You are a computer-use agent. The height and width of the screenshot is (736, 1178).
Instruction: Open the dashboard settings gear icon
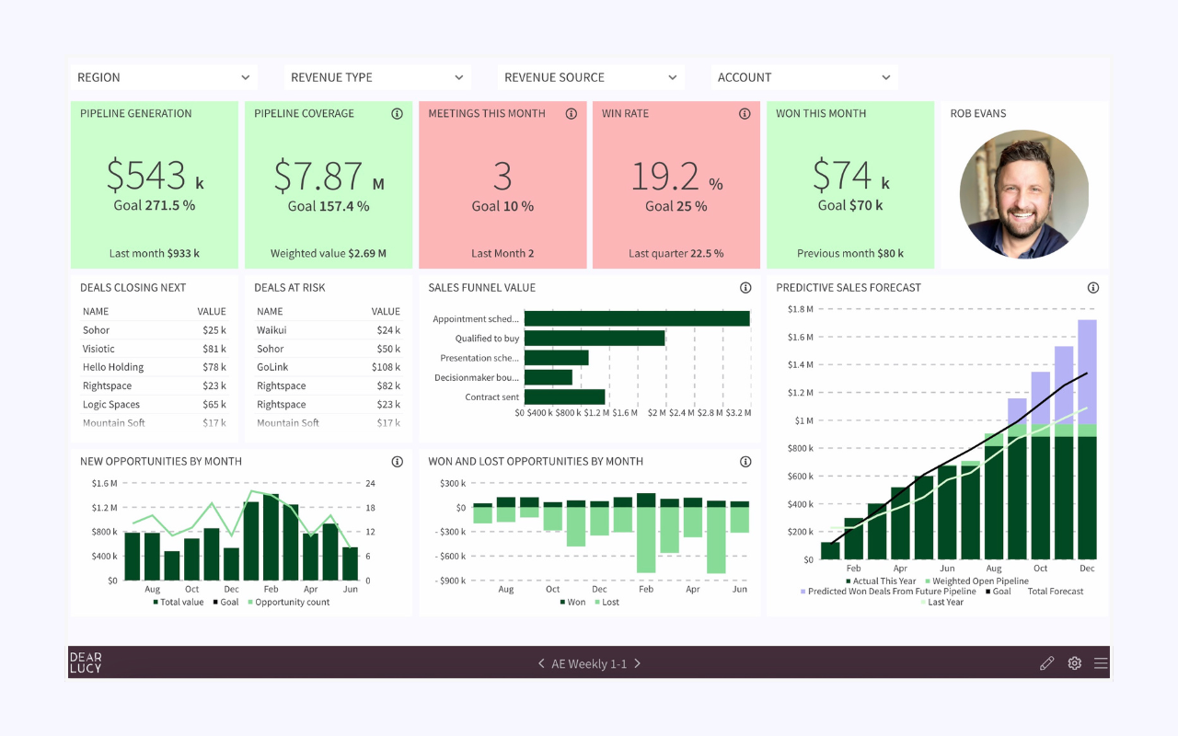point(1074,662)
